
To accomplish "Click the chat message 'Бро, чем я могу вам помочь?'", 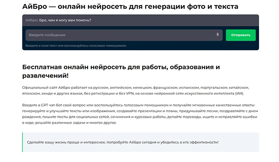I will tap(65, 20).
